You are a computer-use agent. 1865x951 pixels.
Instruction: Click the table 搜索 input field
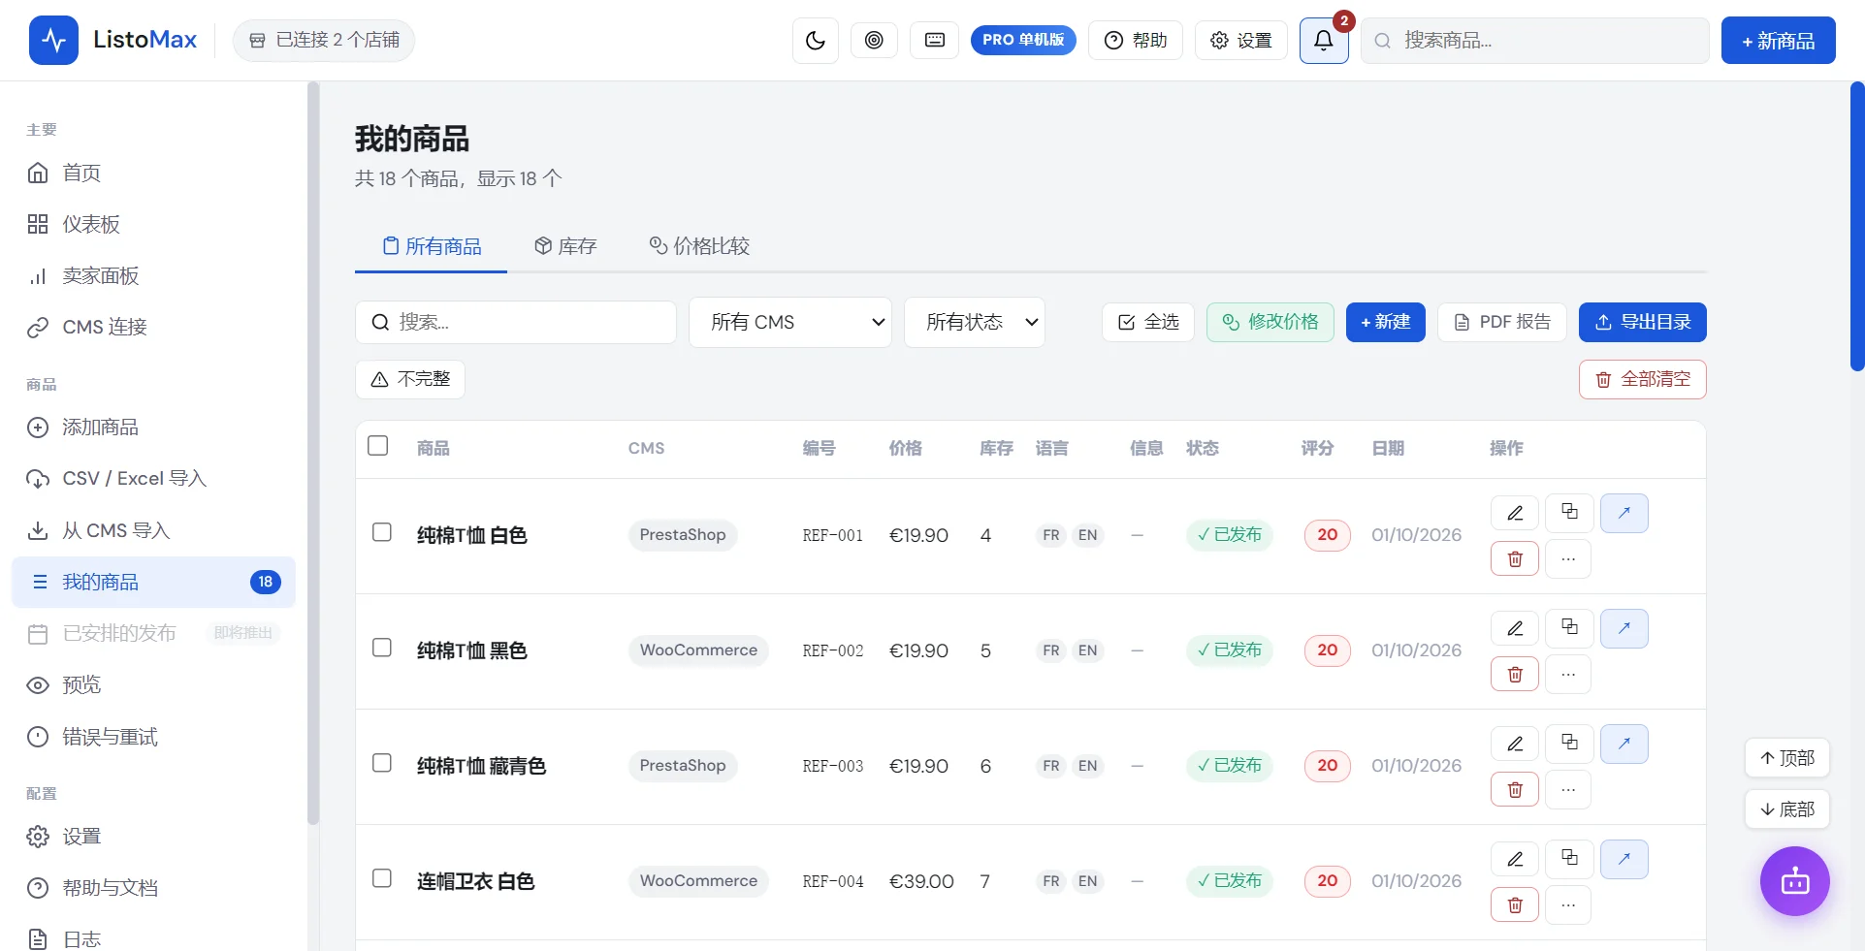tap(516, 323)
